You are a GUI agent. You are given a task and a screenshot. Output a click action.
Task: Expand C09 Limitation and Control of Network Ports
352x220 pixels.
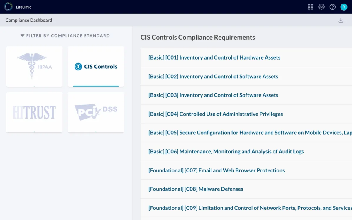[x=250, y=208]
